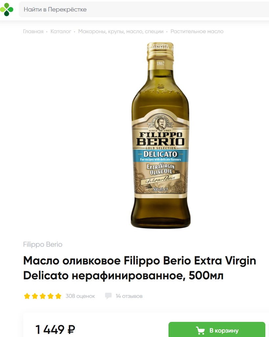Go to the 'Главная' breadcrumb

click(33, 31)
